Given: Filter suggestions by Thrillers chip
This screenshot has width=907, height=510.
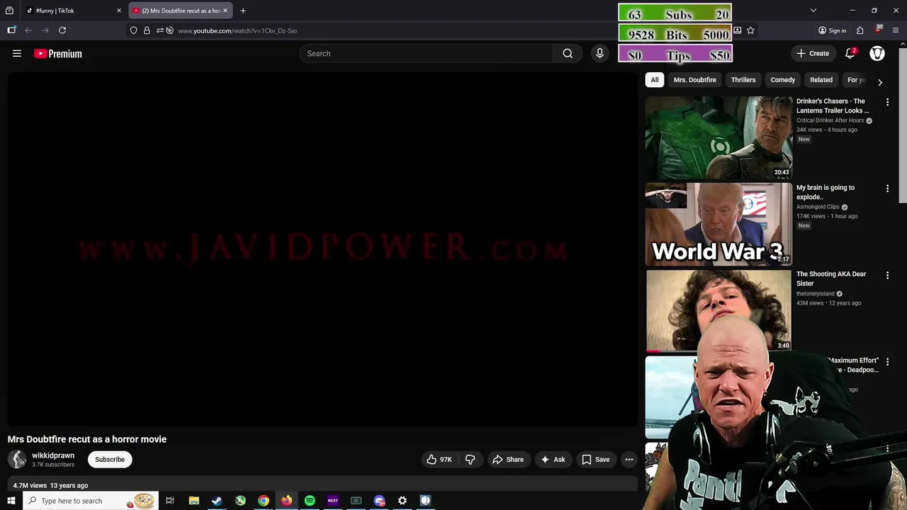Looking at the screenshot, I should click(x=743, y=80).
